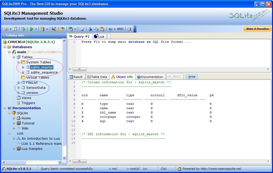
Task: Open LUA 5.1 Reference manual item
Action: pyautogui.click(x=42, y=143)
